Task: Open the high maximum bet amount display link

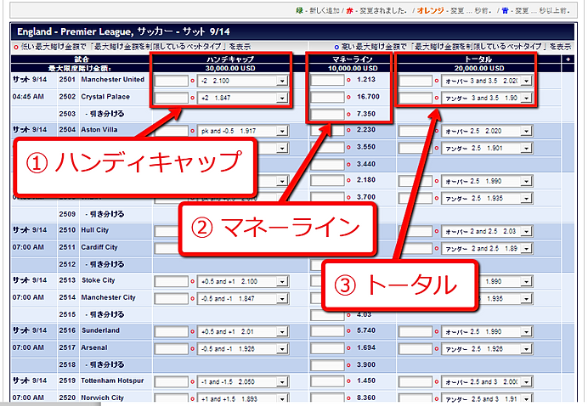Action: coord(452,47)
